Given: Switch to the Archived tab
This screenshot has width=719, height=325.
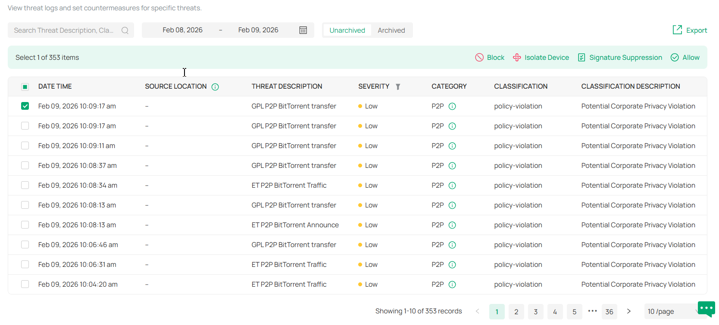Looking at the screenshot, I should coord(391,30).
